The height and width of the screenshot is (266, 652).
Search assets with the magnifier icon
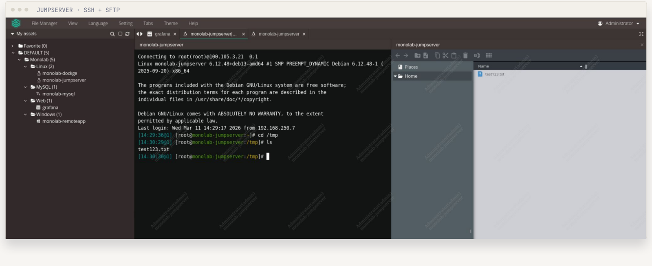coord(112,34)
